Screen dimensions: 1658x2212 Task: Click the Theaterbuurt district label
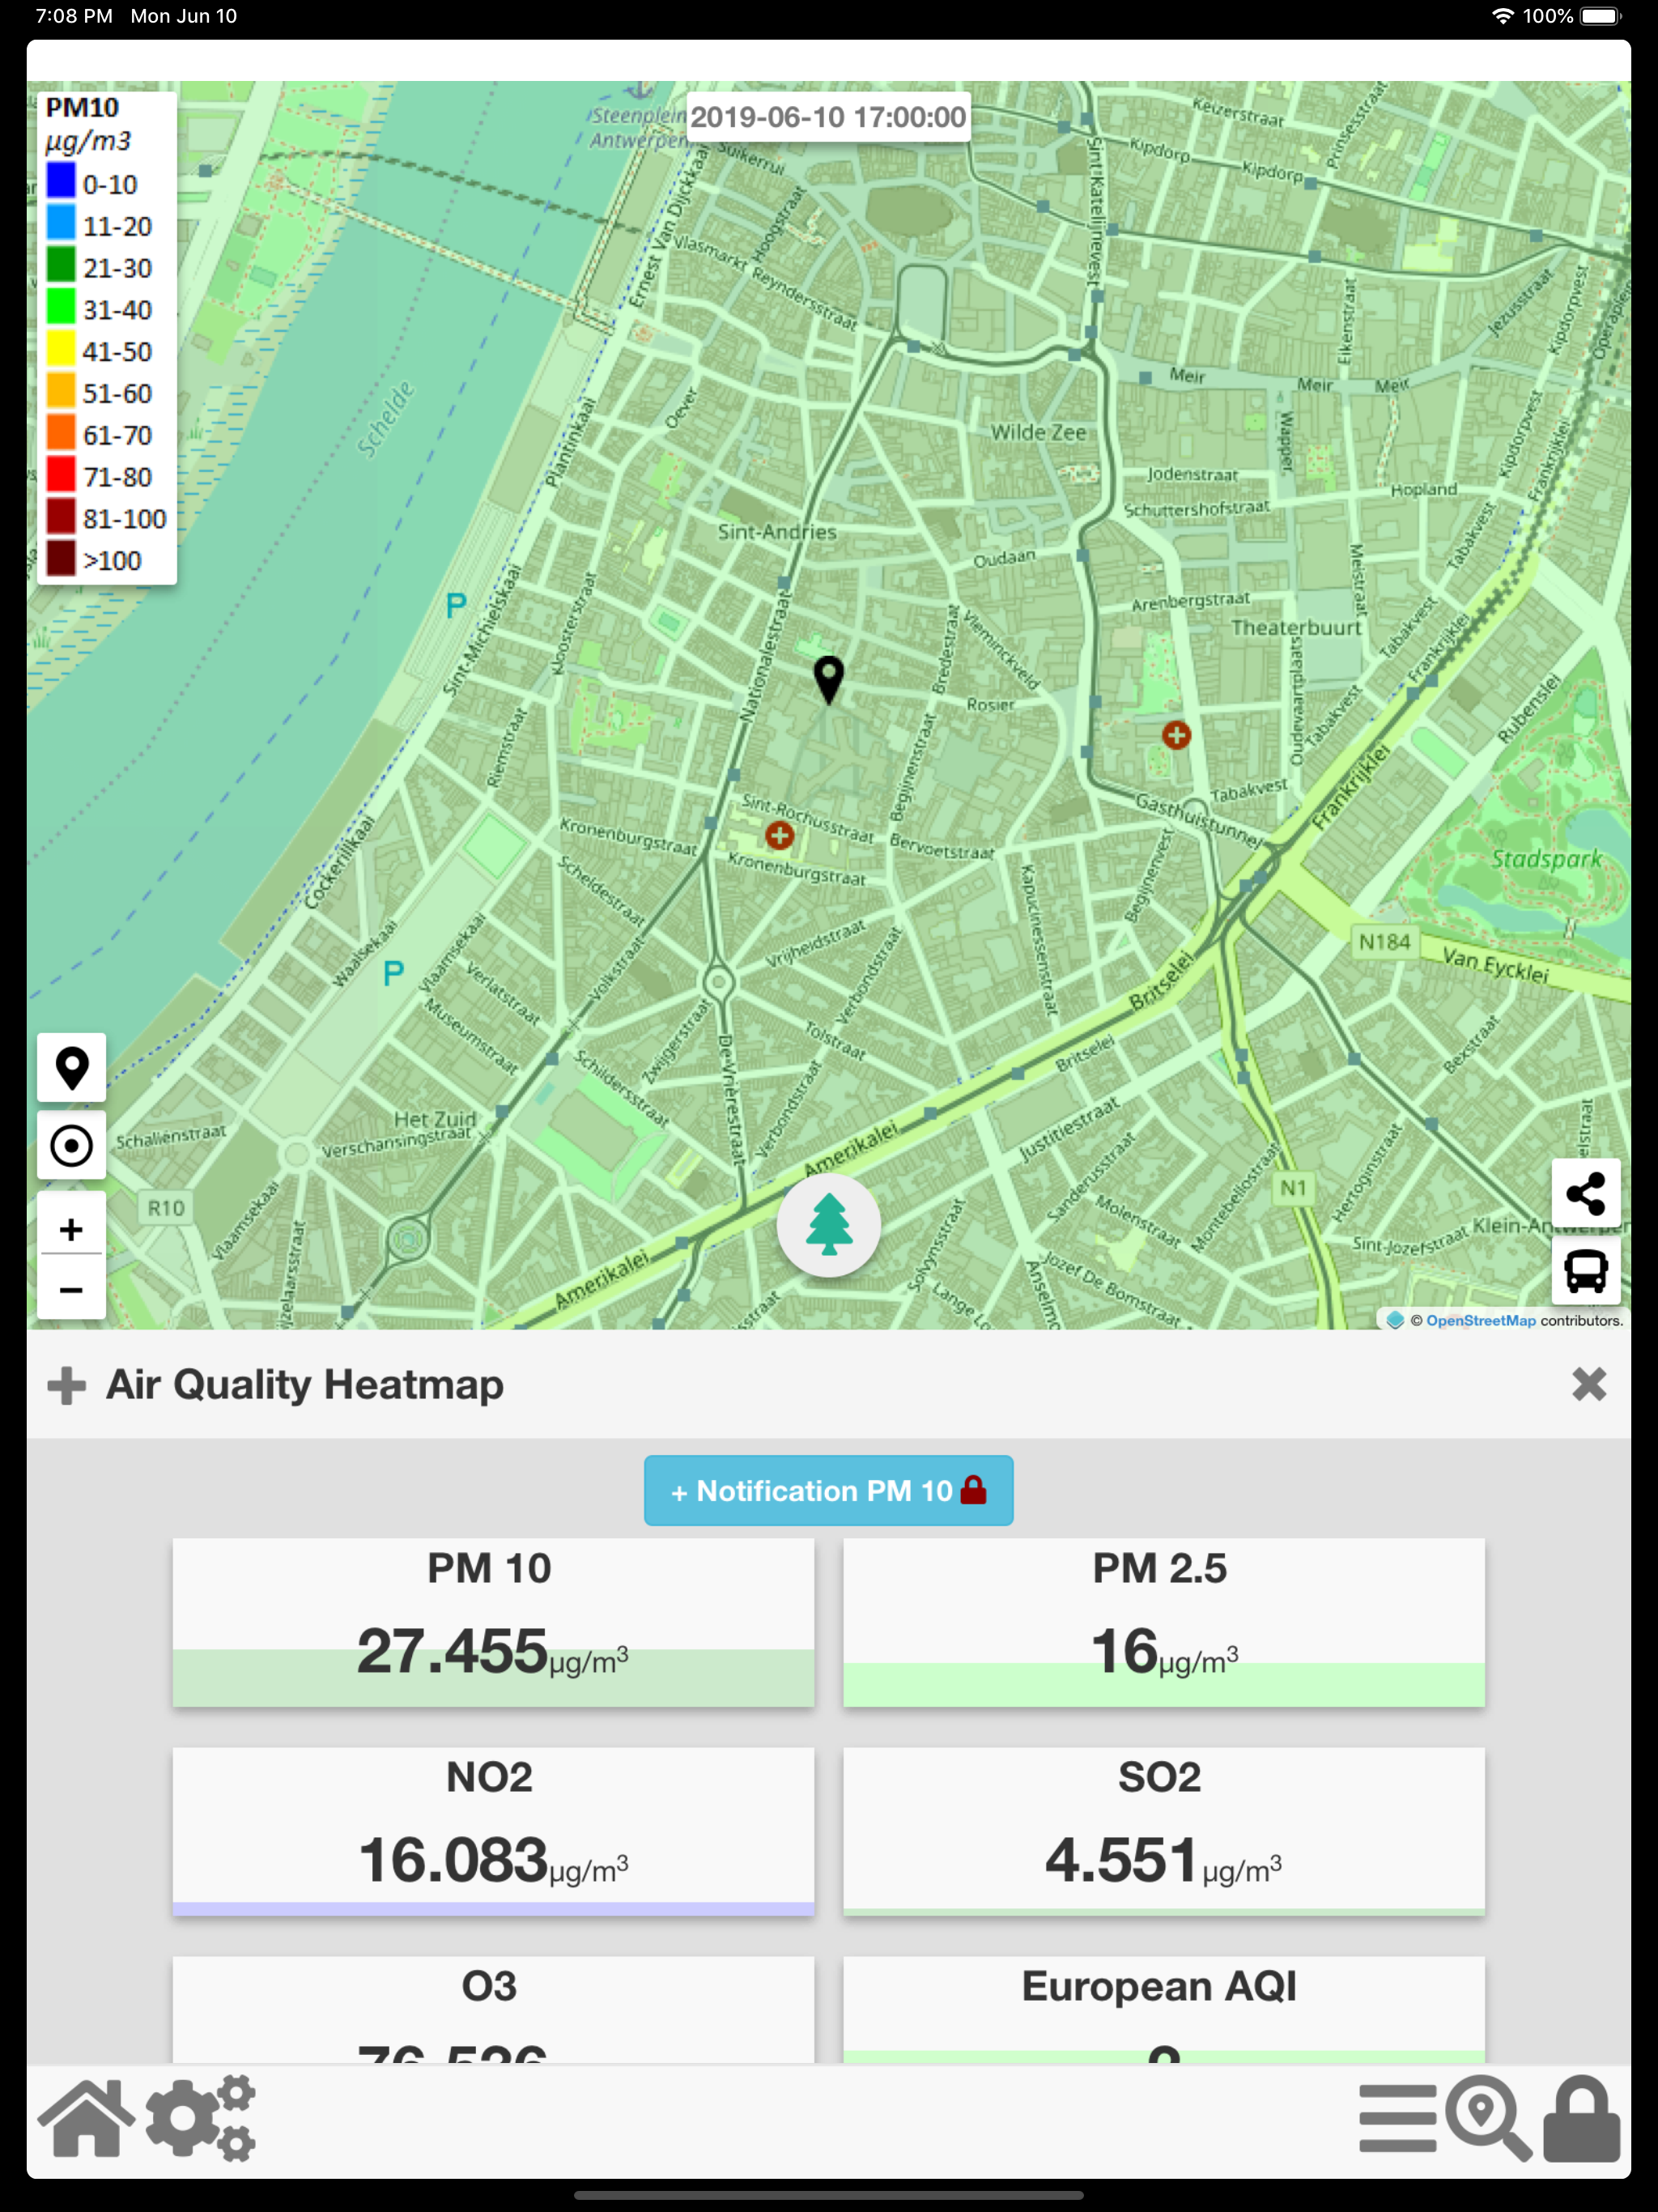click(x=1296, y=628)
